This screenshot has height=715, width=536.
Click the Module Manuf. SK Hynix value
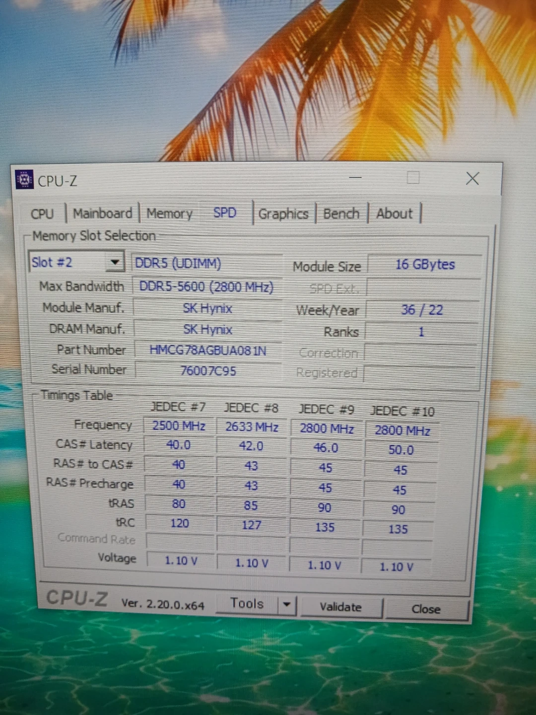coord(207,308)
